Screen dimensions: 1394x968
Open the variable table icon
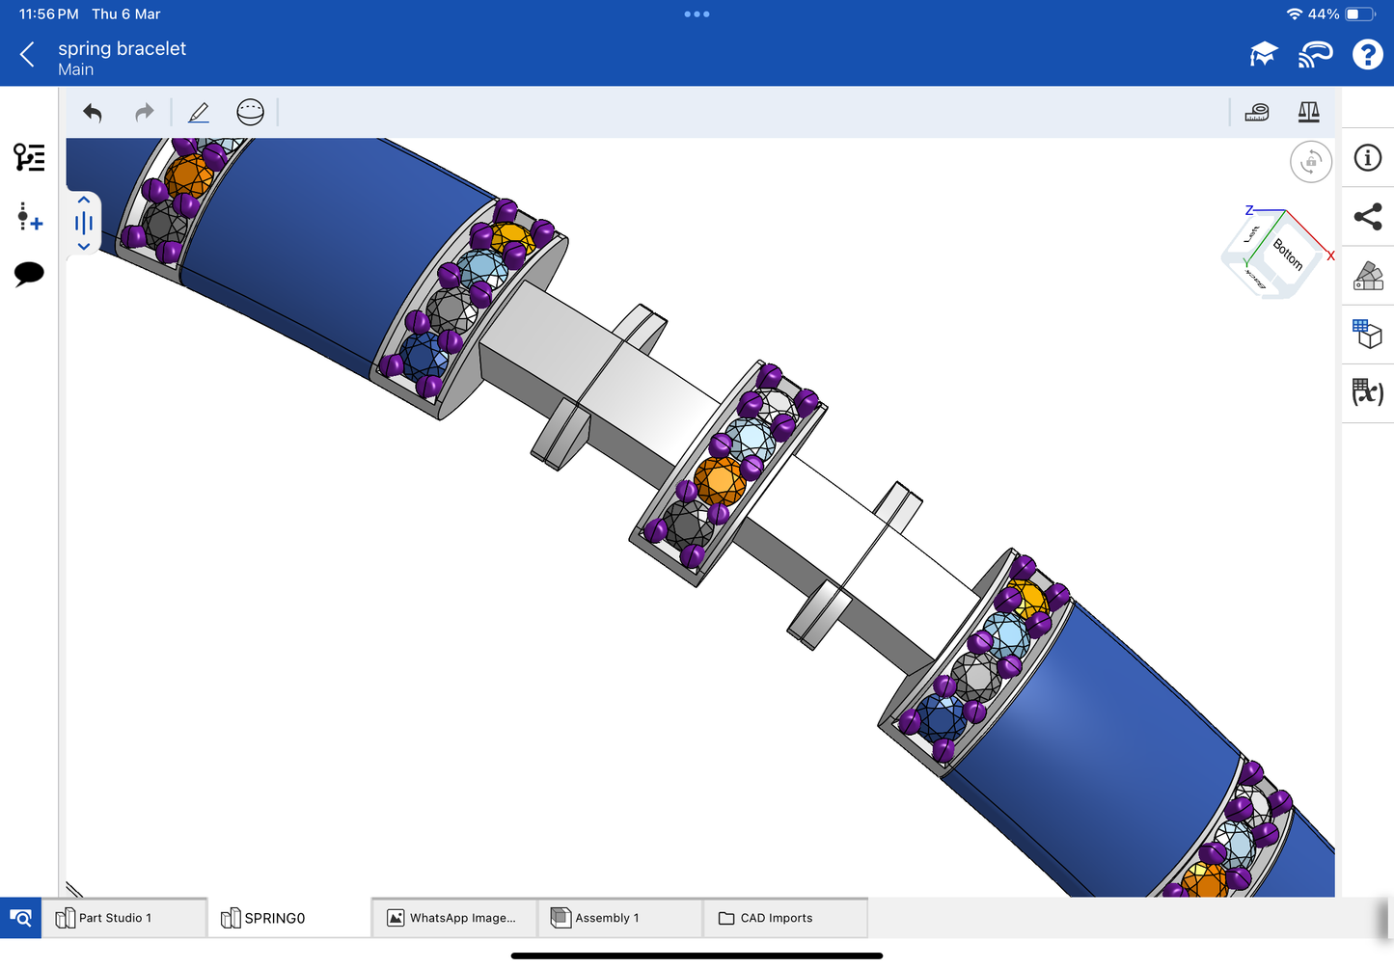pyautogui.click(x=1367, y=391)
